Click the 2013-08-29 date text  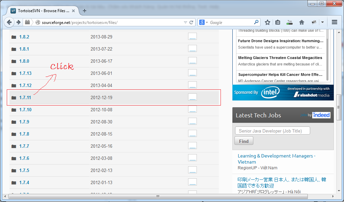101,37
